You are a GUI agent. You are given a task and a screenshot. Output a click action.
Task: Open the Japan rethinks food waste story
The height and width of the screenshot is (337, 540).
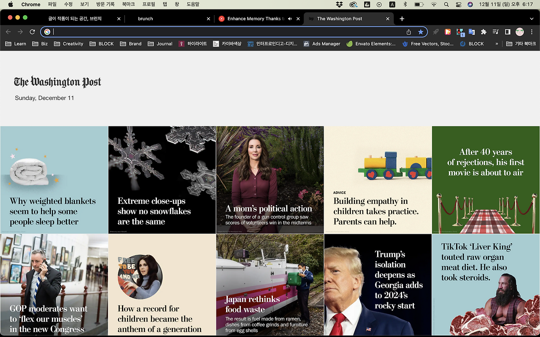(x=270, y=285)
